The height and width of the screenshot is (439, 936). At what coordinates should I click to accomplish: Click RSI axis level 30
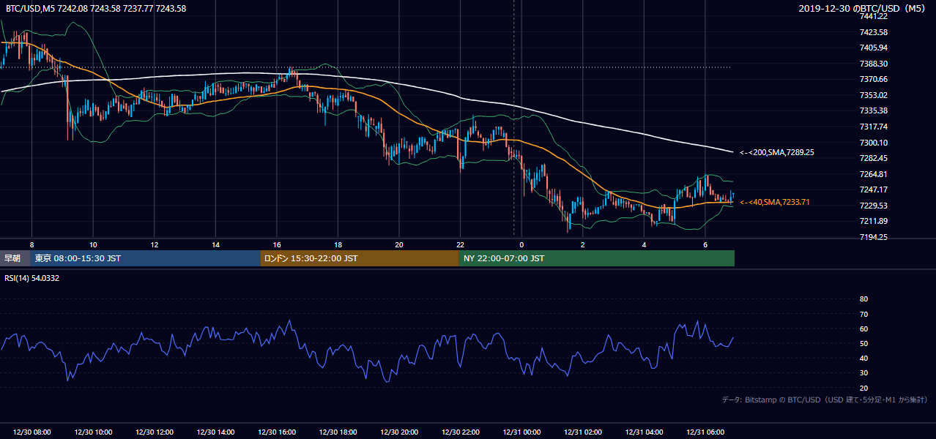point(863,373)
